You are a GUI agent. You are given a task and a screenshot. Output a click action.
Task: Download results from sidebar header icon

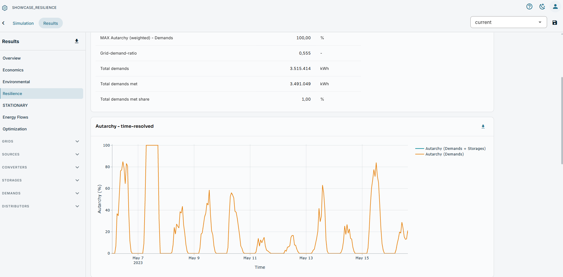77,41
